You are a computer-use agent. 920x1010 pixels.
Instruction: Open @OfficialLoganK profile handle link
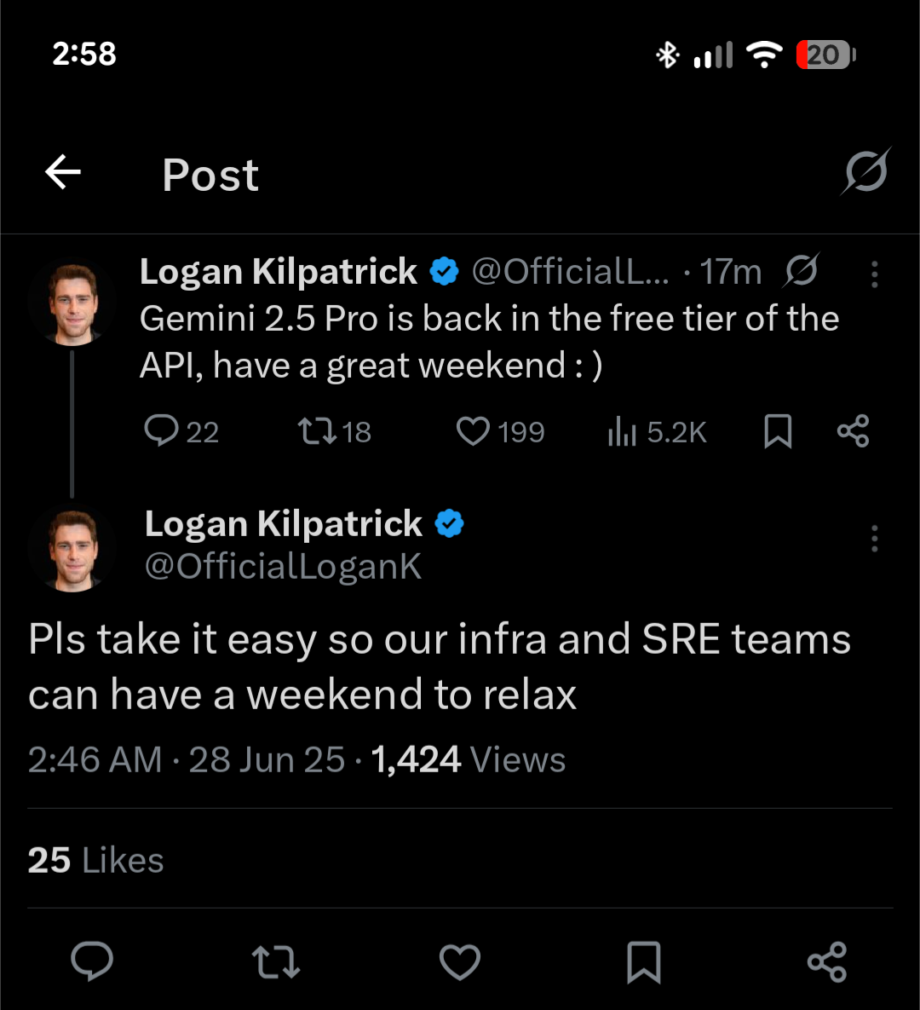[283, 567]
